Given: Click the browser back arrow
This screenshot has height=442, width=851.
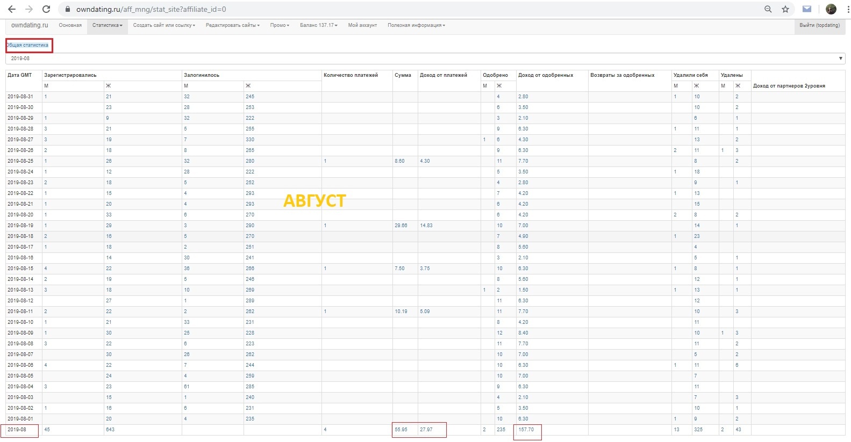Looking at the screenshot, I should tap(12, 9).
